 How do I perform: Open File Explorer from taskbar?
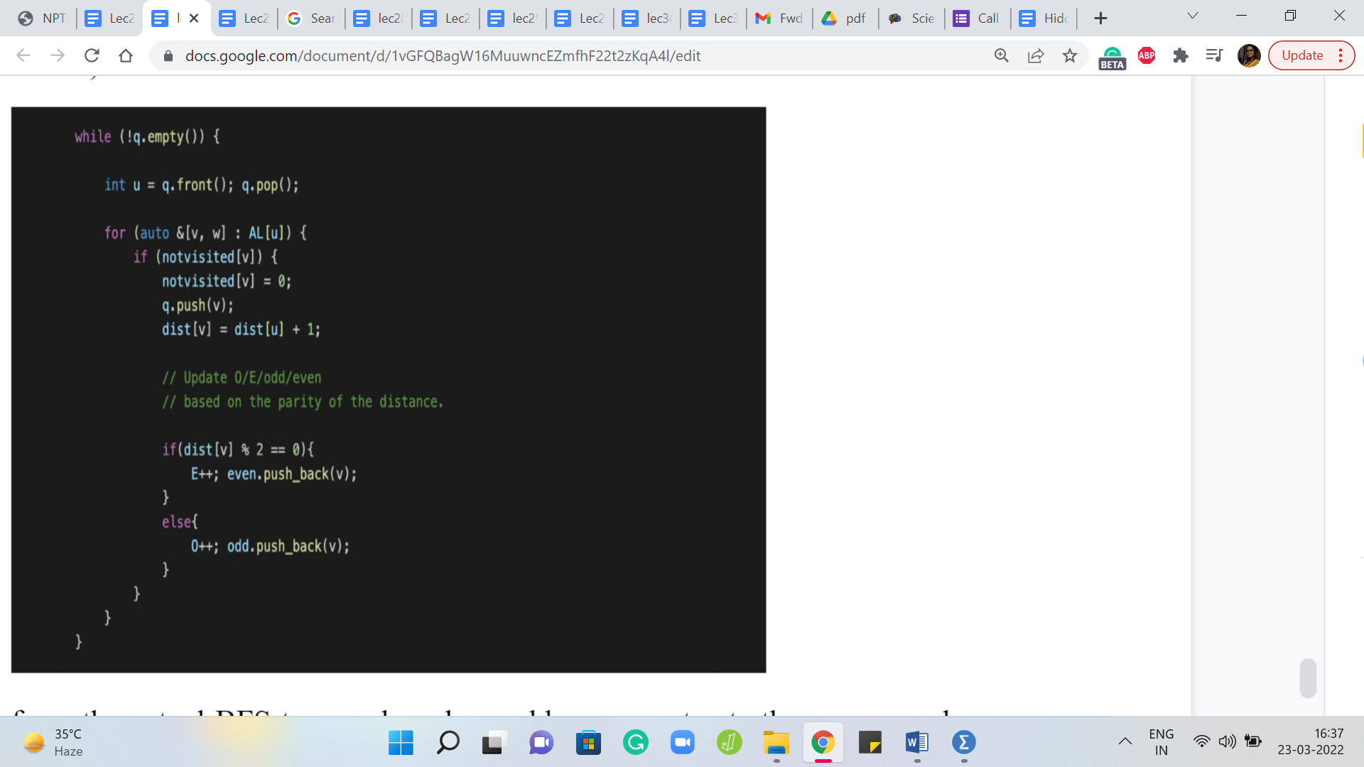point(776,743)
